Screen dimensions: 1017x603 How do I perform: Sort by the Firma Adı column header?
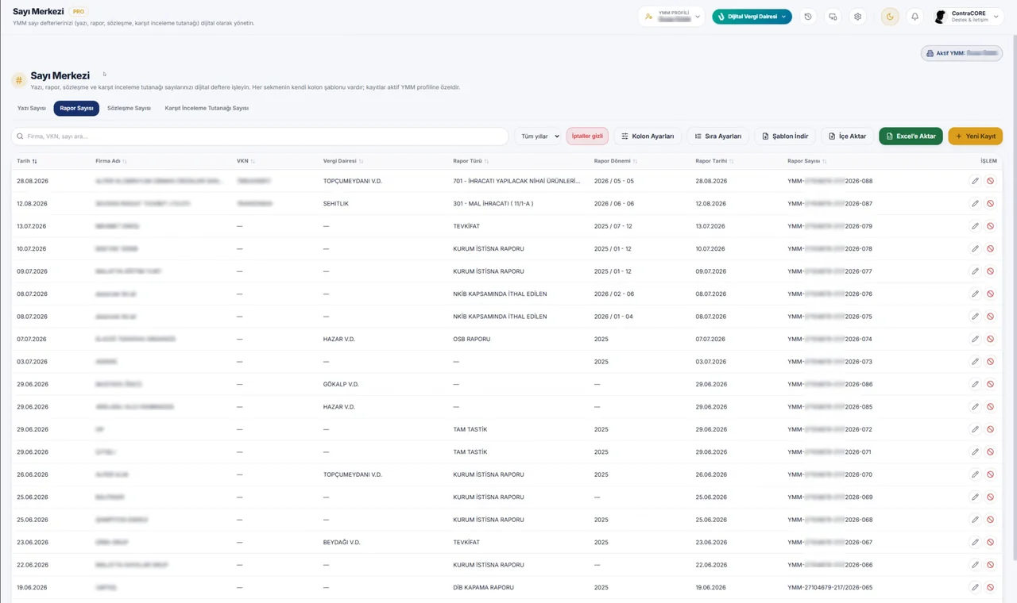click(110, 161)
